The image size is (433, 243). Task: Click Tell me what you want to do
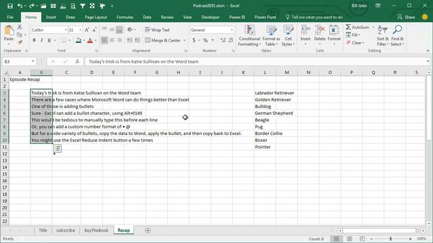point(314,17)
